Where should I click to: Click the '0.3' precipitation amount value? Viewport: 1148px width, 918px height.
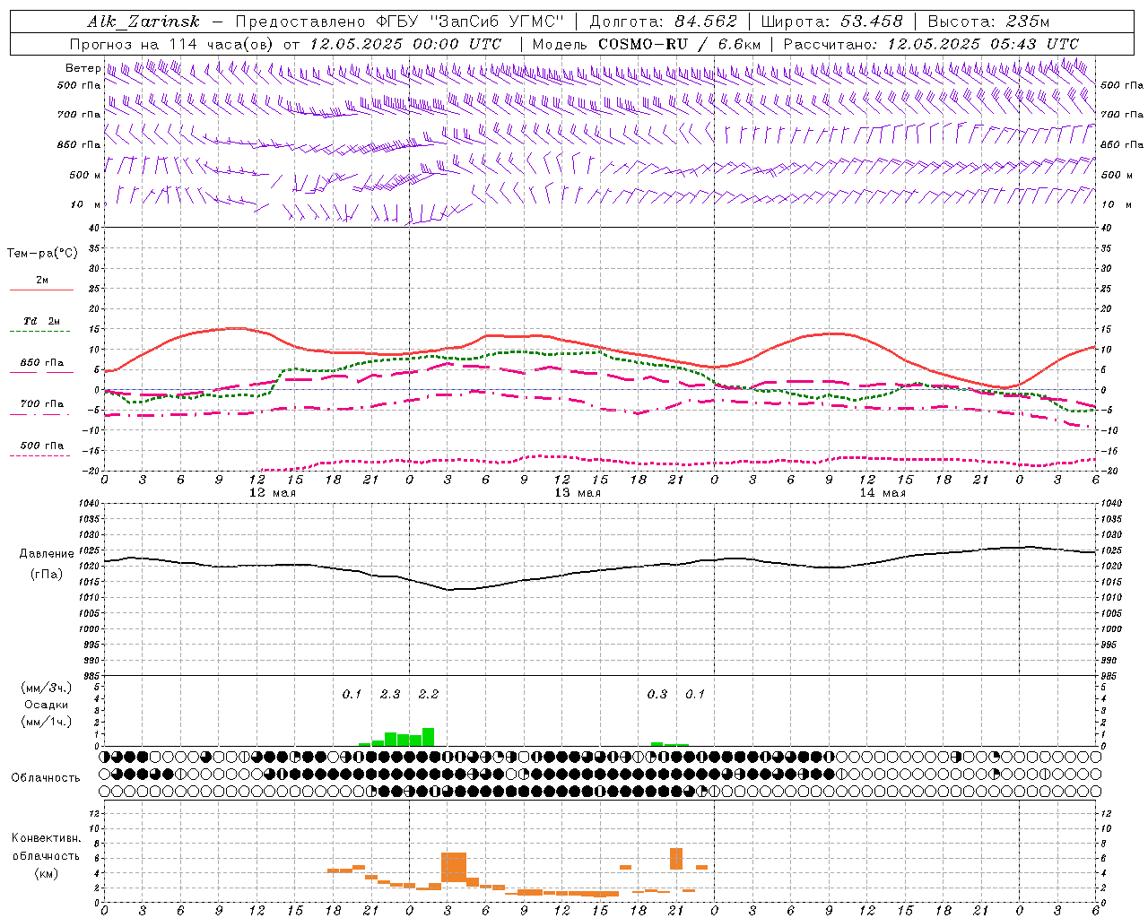point(657,695)
